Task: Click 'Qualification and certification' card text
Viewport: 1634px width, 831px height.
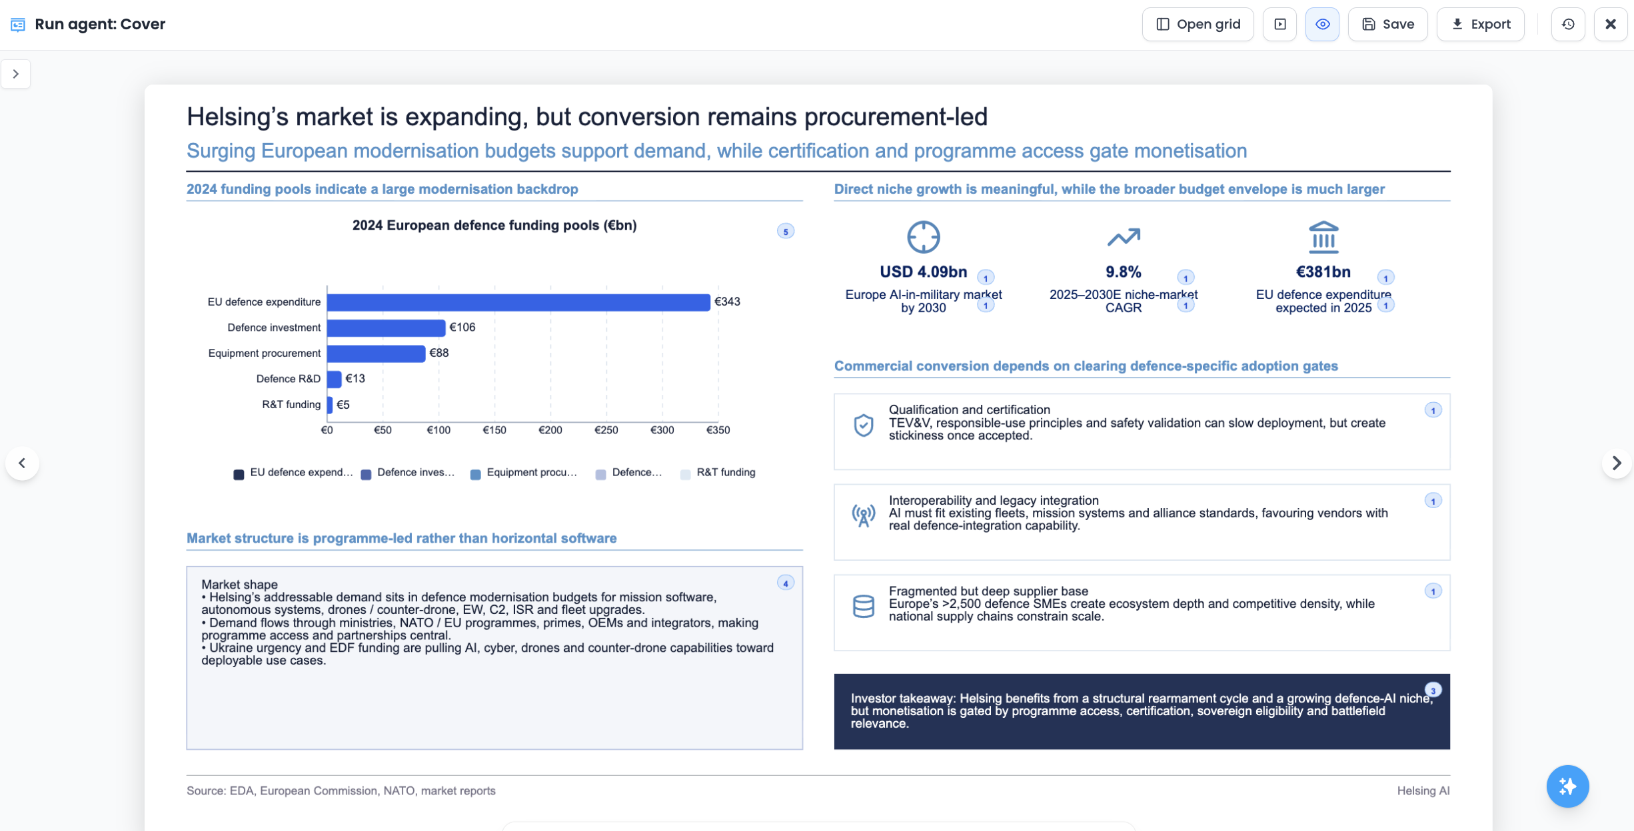Action: [x=1137, y=423]
